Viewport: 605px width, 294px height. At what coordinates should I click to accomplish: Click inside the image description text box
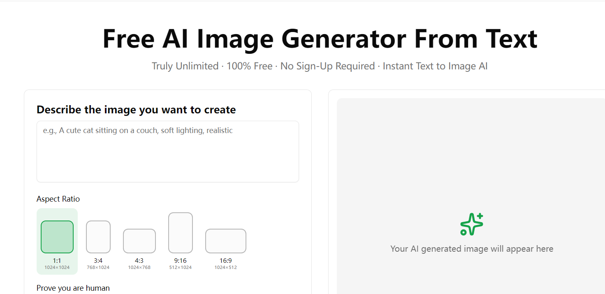click(x=167, y=151)
